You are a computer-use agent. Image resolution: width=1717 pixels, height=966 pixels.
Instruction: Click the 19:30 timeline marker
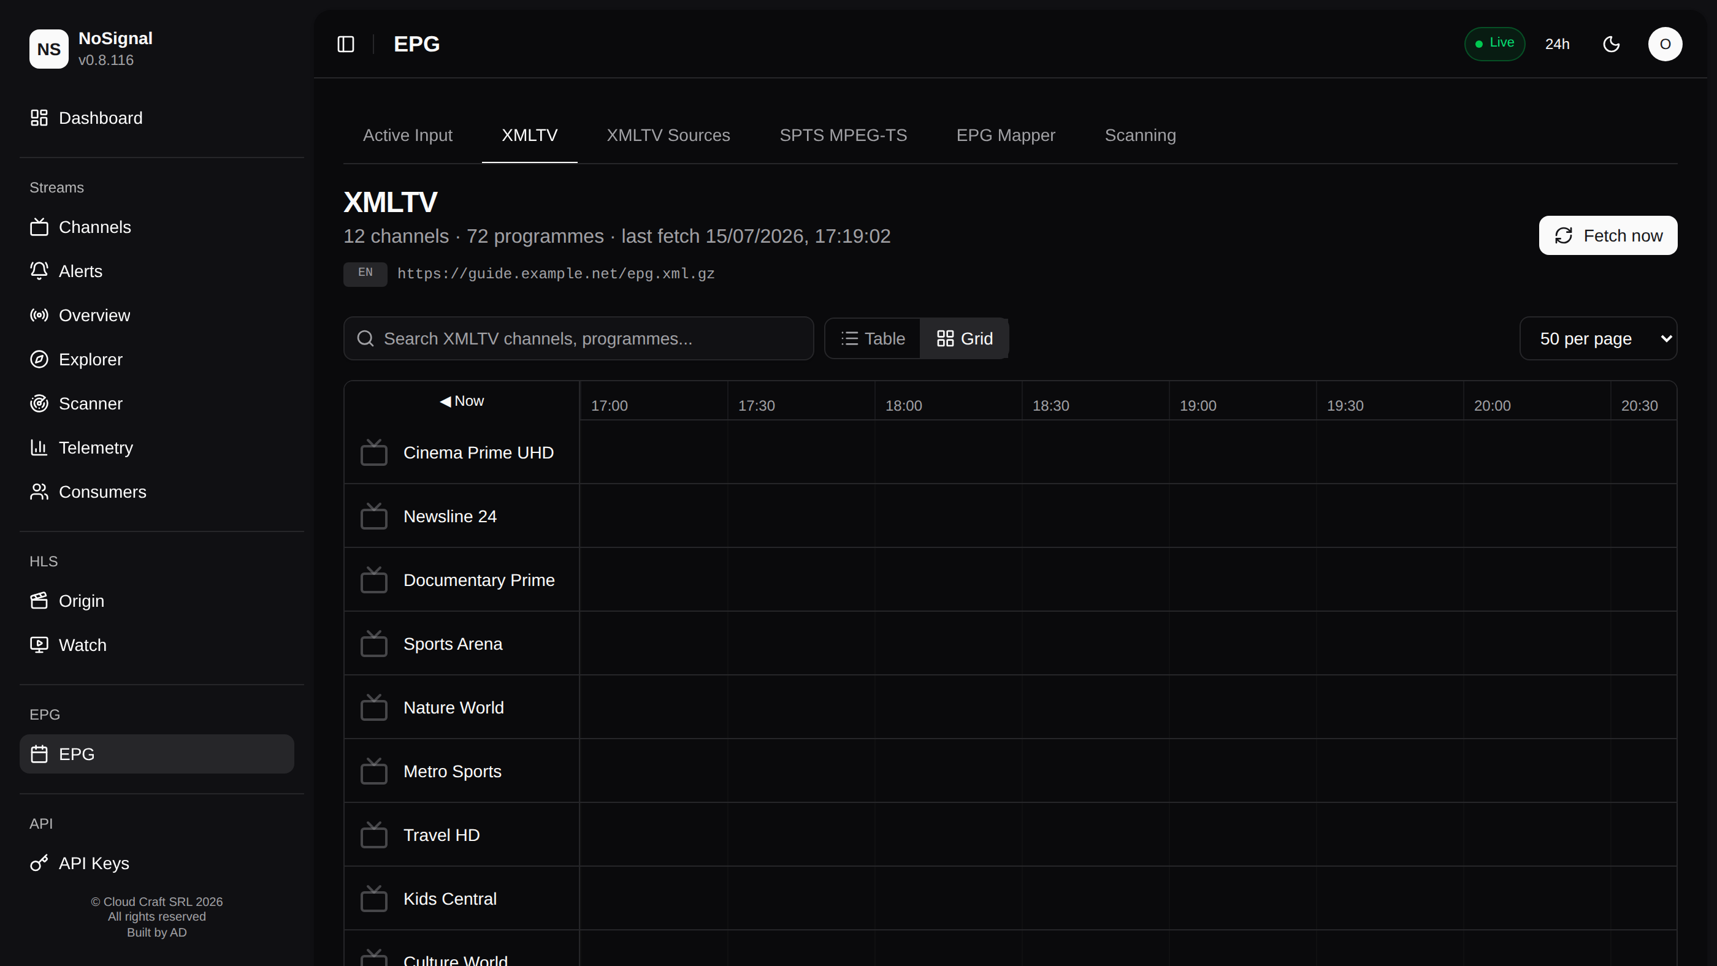(1345, 406)
